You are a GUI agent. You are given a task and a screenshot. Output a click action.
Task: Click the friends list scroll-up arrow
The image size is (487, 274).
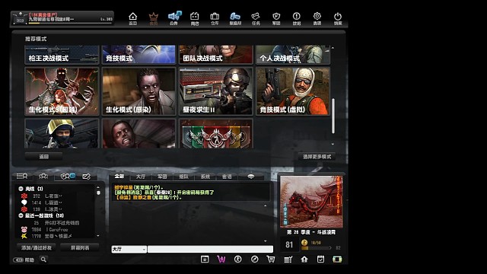pyautogui.click(x=98, y=188)
